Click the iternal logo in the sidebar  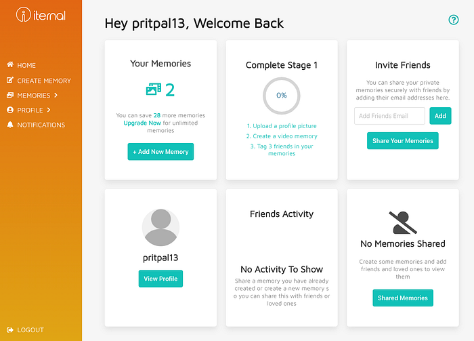coord(41,14)
